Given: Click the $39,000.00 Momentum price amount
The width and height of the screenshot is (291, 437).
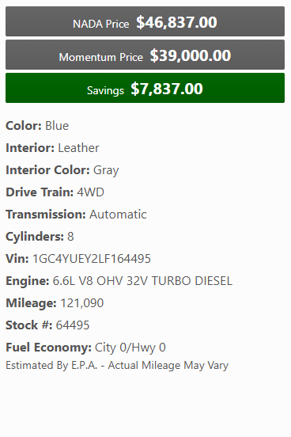Looking at the screenshot, I should tap(191, 55).
